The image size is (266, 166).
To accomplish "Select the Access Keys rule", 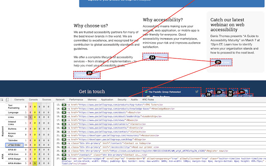I will coord(12,134).
